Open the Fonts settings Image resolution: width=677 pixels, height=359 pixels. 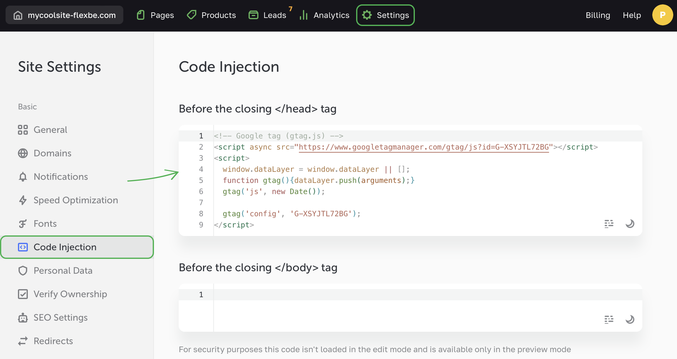[45, 224]
